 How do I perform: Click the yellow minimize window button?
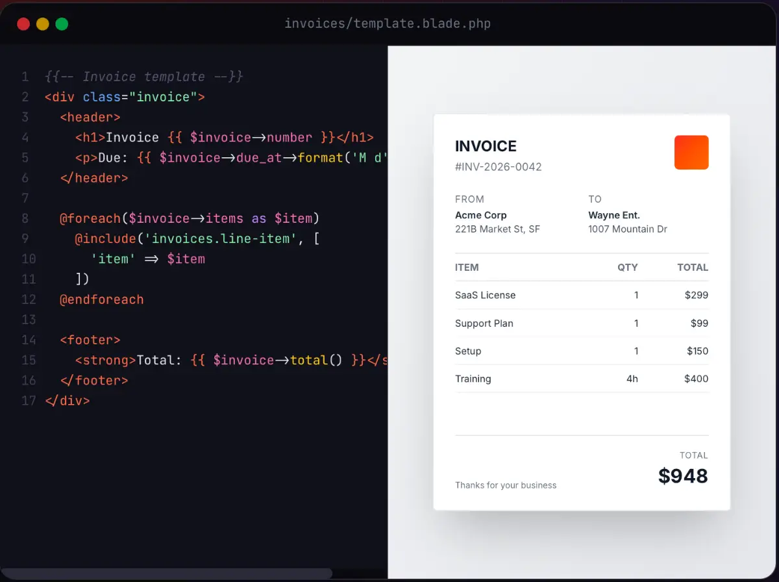(x=42, y=24)
